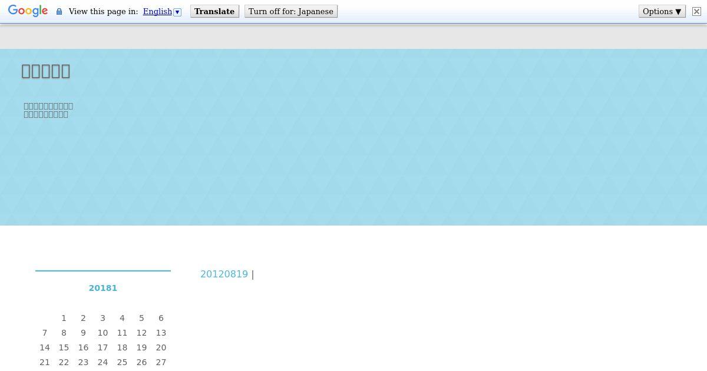Click the 20181 calendar heading
The width and height of the screenshot is (707, 371).
pyautogui.click(x=103, y=288)
